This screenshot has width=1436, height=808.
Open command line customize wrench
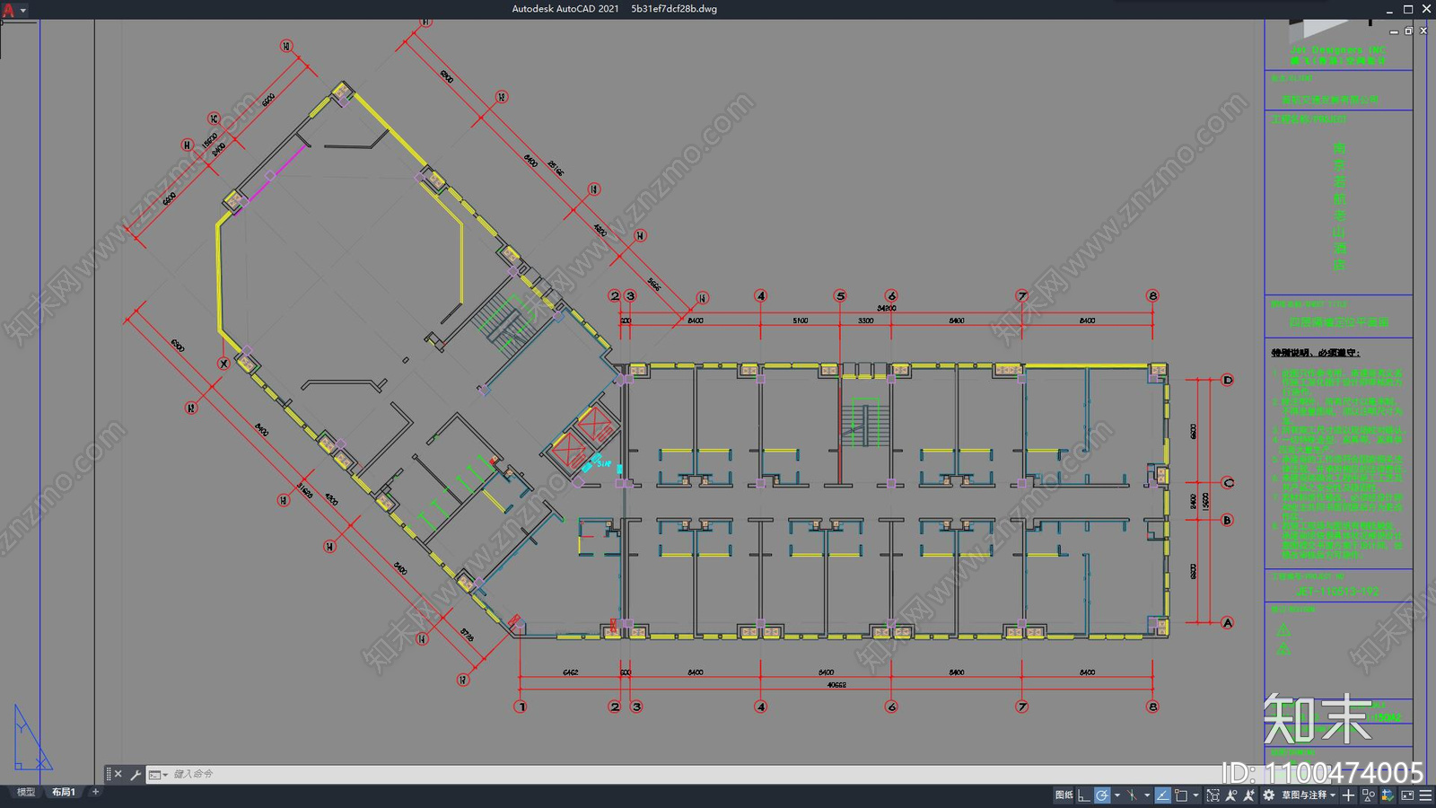[x=136, y=774]
